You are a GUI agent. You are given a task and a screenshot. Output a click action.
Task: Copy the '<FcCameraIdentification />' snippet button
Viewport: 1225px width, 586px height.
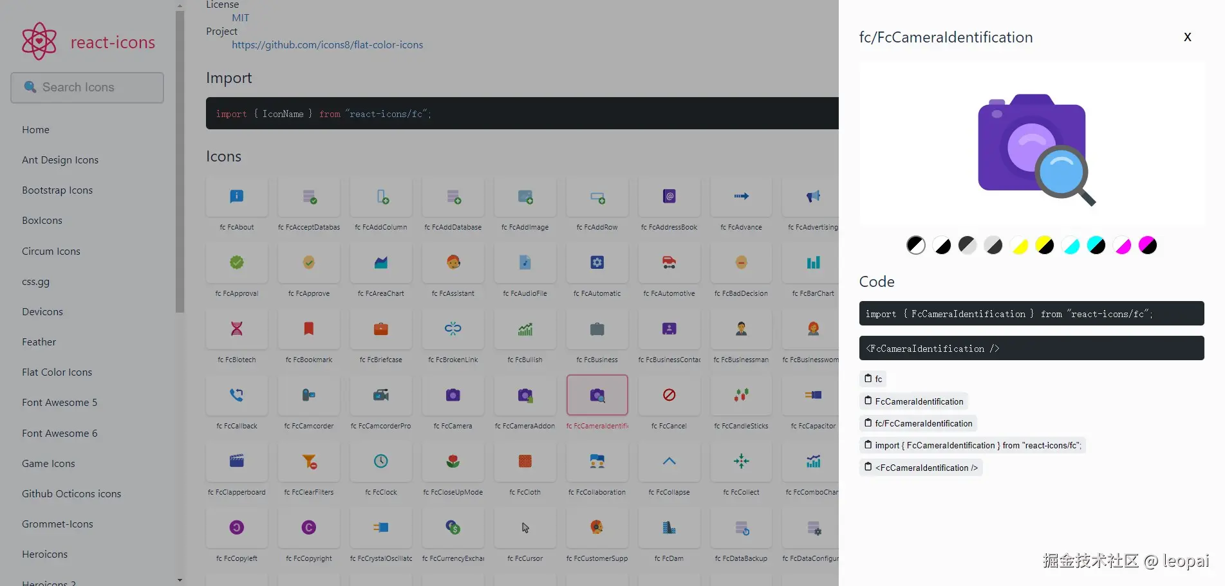(x=921, y=468)
